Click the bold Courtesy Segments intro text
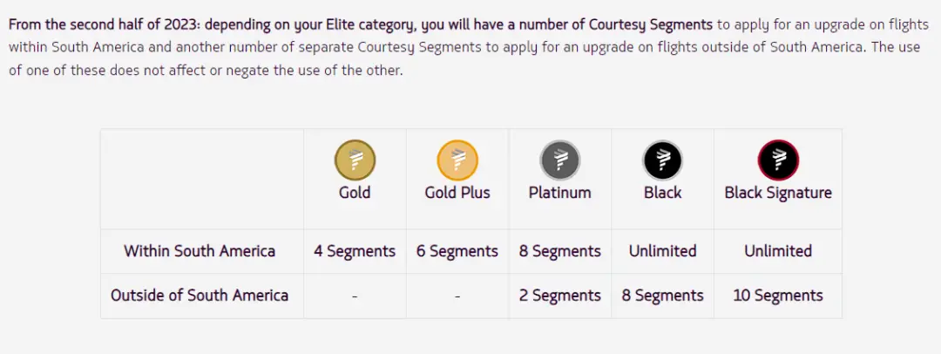Screen dimensions: 941x354 click(361, 24)
